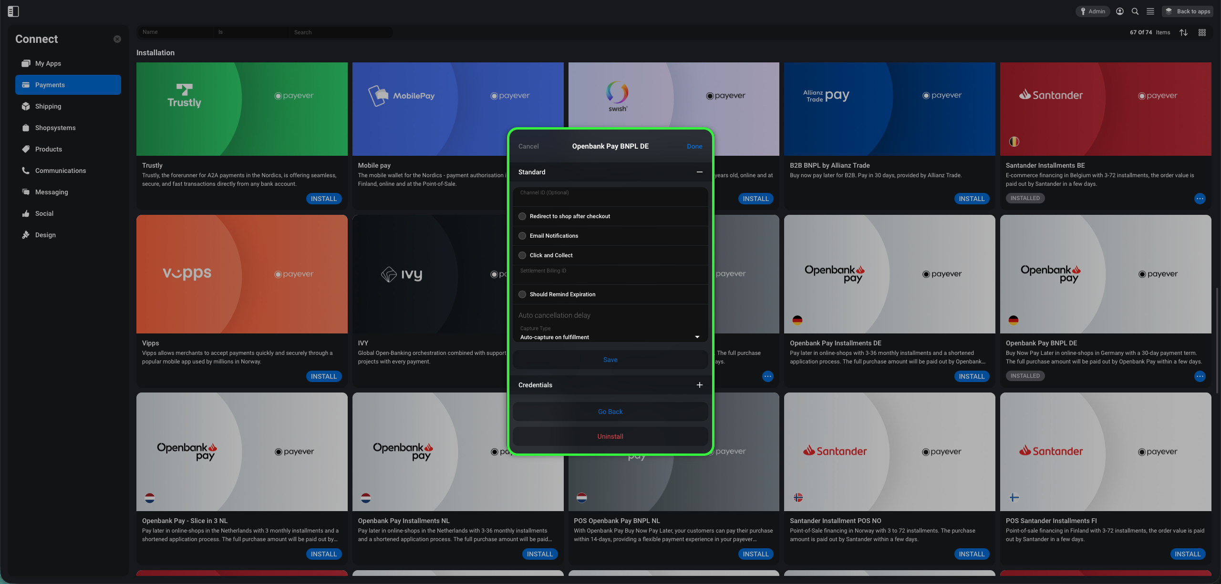The image size is (1221, 584).
Task: Toggle Click and Collect option
Action: 522,255
